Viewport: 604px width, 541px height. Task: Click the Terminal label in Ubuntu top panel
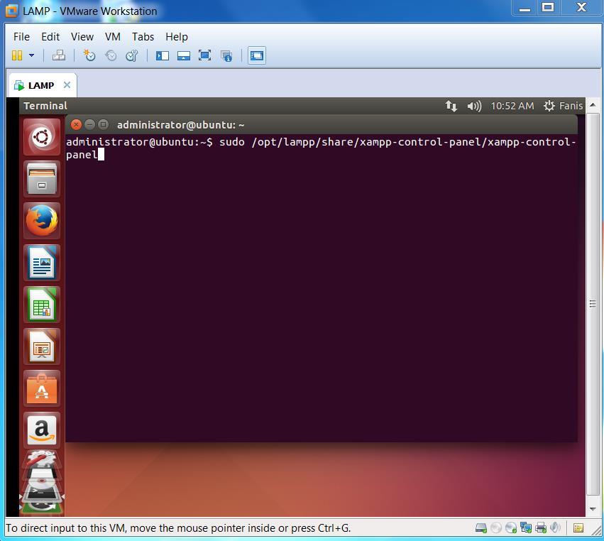(x=45, y=106)
